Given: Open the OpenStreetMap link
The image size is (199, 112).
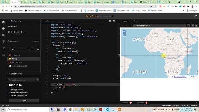Looking at the screenshot, I should (180, 77).
